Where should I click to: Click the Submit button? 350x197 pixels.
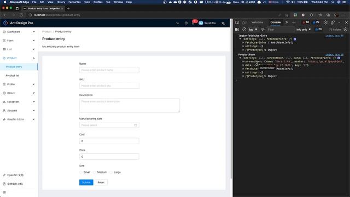pyautogui.click(x=86, y=182)
